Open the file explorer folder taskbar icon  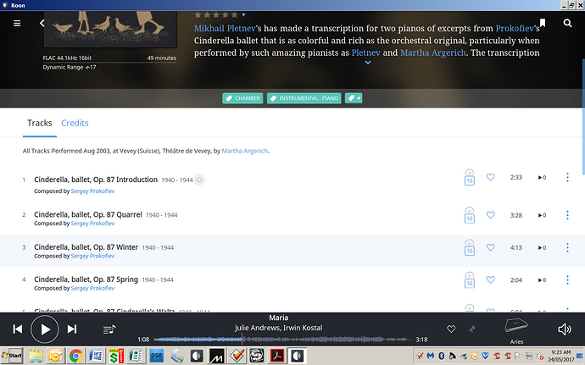point(36,356)
